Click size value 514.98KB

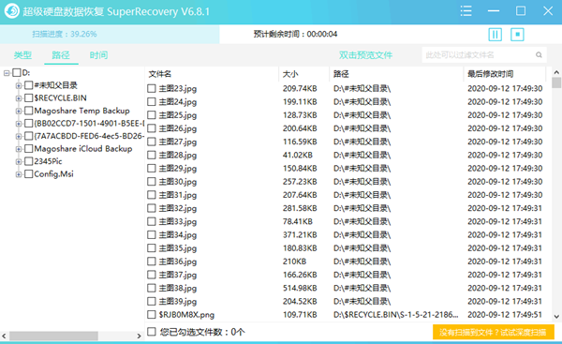coord(300,288)
